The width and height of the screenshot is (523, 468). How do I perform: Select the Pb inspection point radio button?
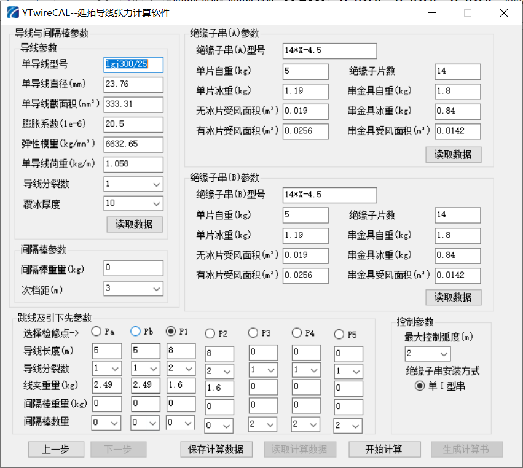[x=135, y=332]
